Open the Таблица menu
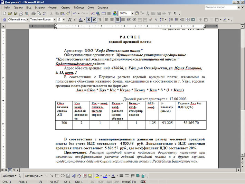Image resolution: width=245 pixels, height=184 pixels. coord(78,8)
